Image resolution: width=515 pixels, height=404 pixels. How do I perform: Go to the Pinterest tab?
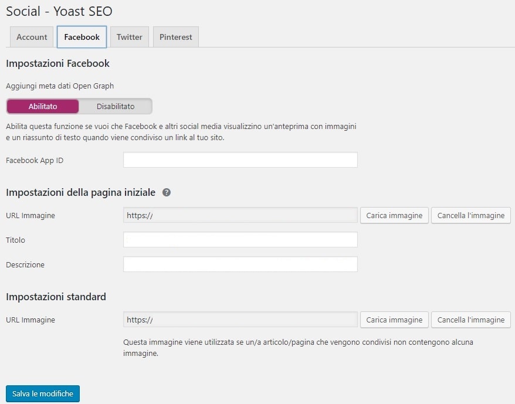[x=176, y=37]
